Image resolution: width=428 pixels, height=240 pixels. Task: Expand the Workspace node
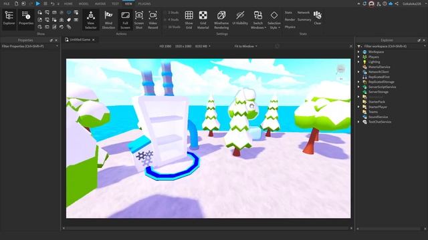[358, 52]
